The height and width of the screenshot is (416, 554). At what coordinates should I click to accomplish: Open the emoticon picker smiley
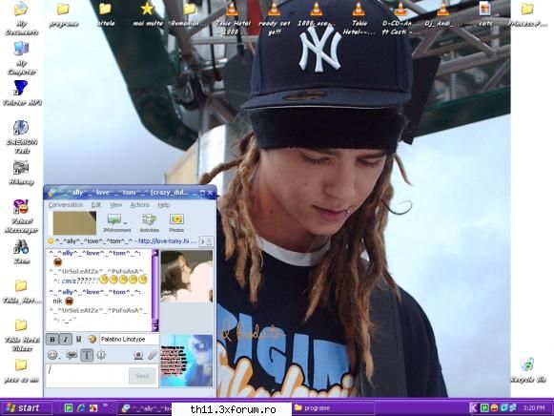coord(52,355)
